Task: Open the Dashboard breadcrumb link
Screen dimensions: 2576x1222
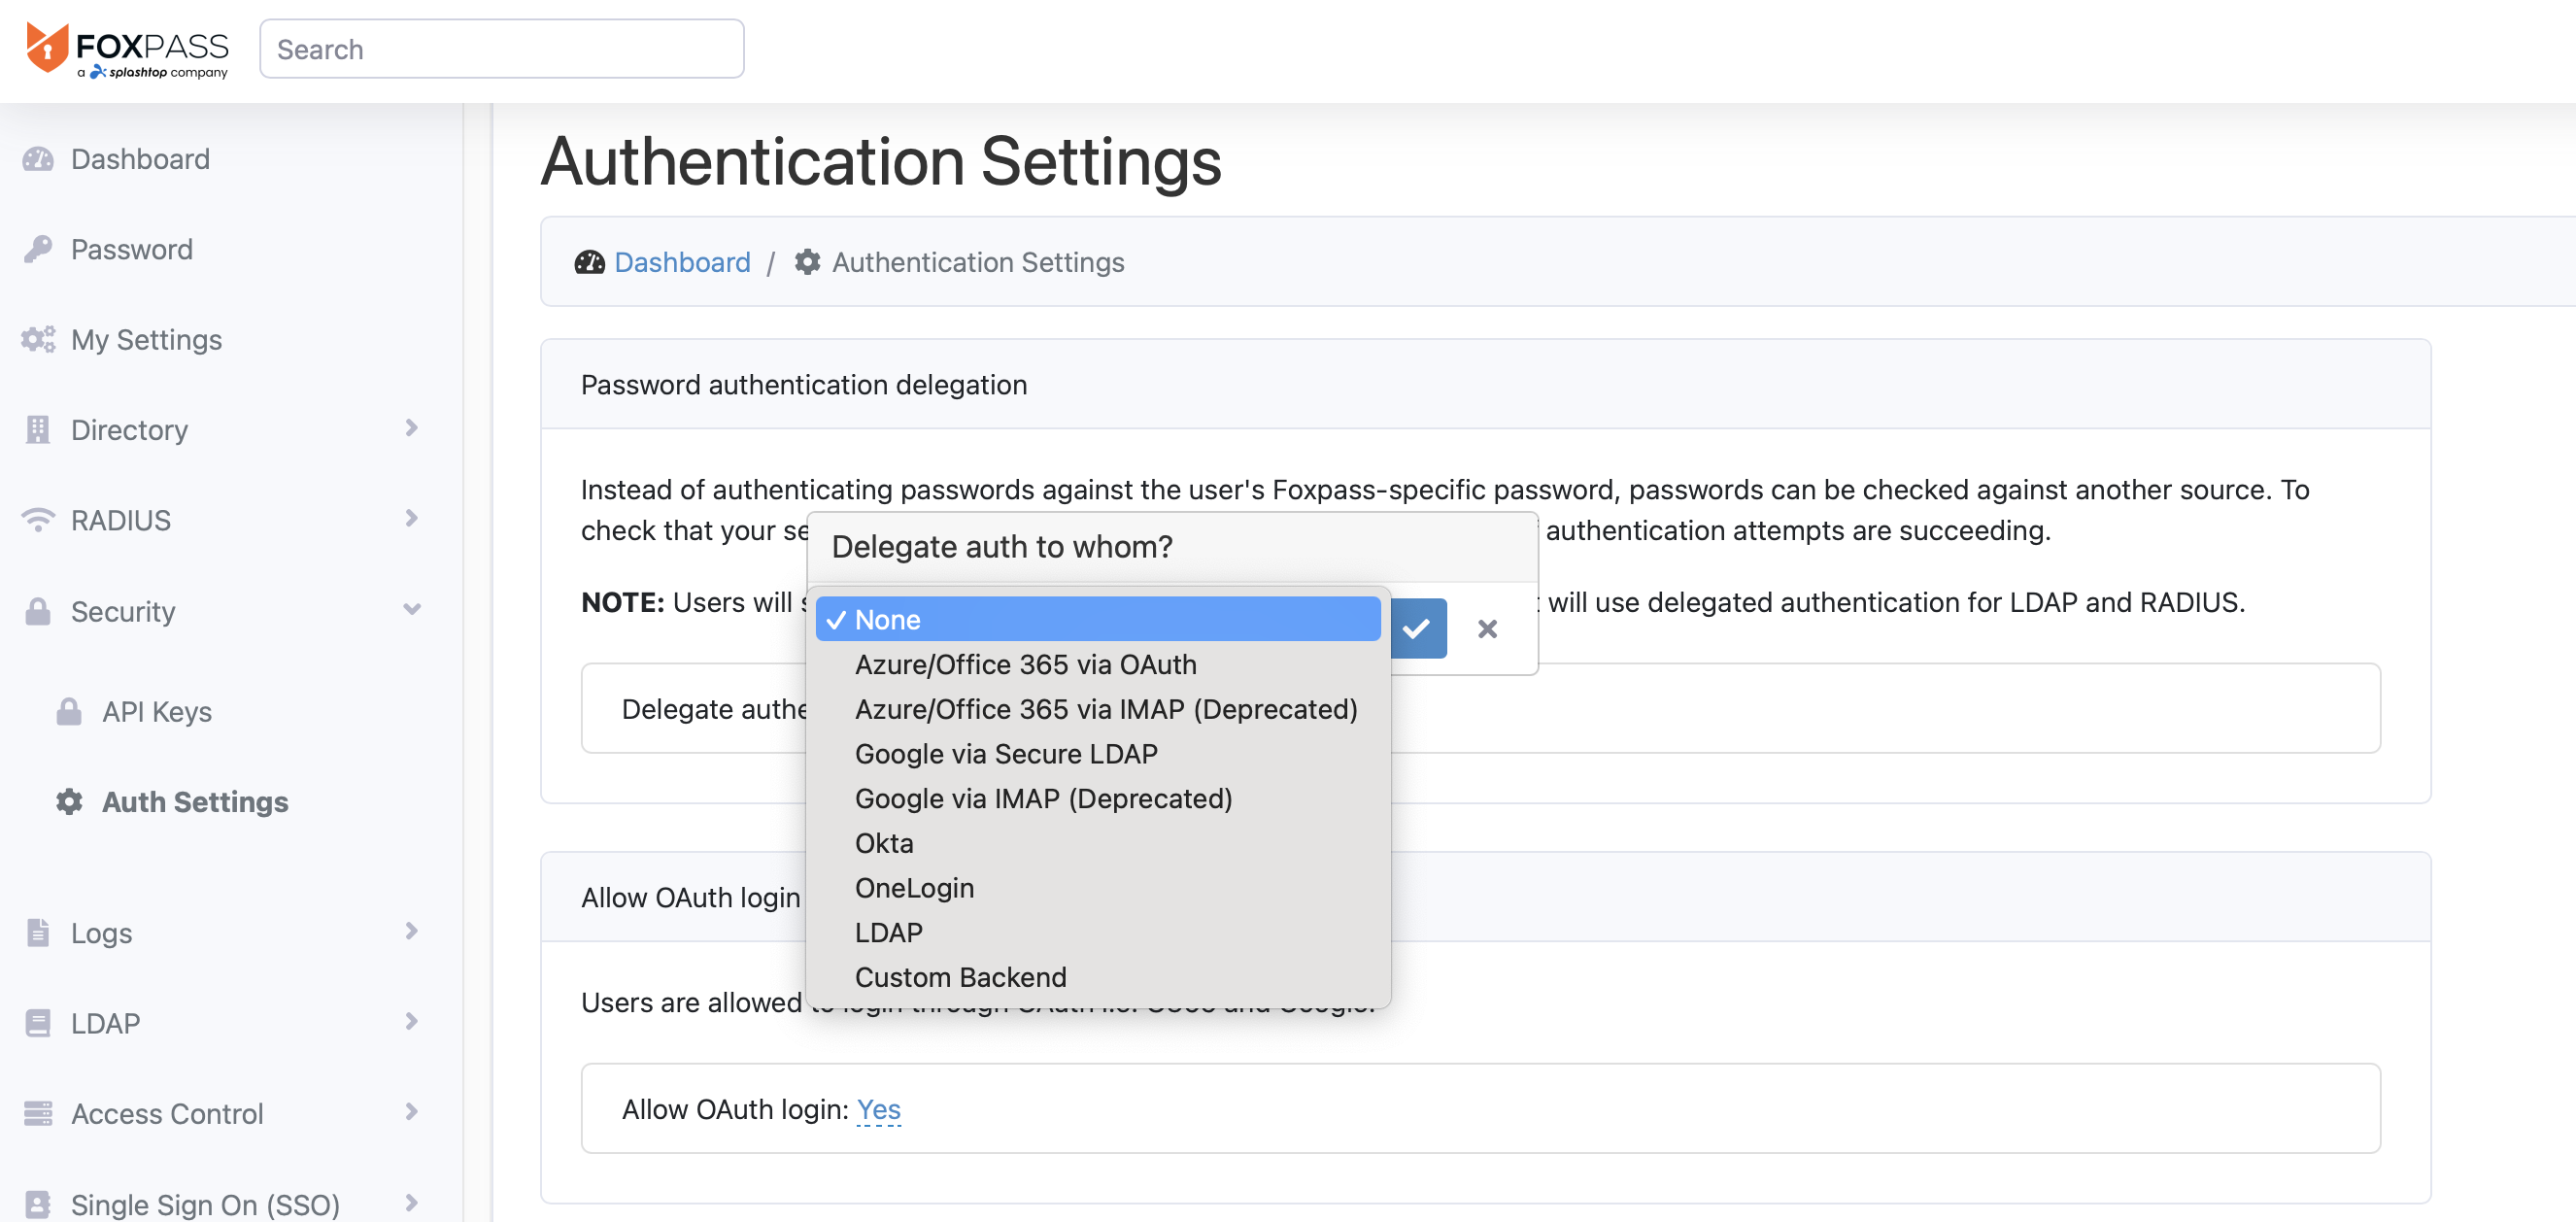Action: tap(682, 262)
